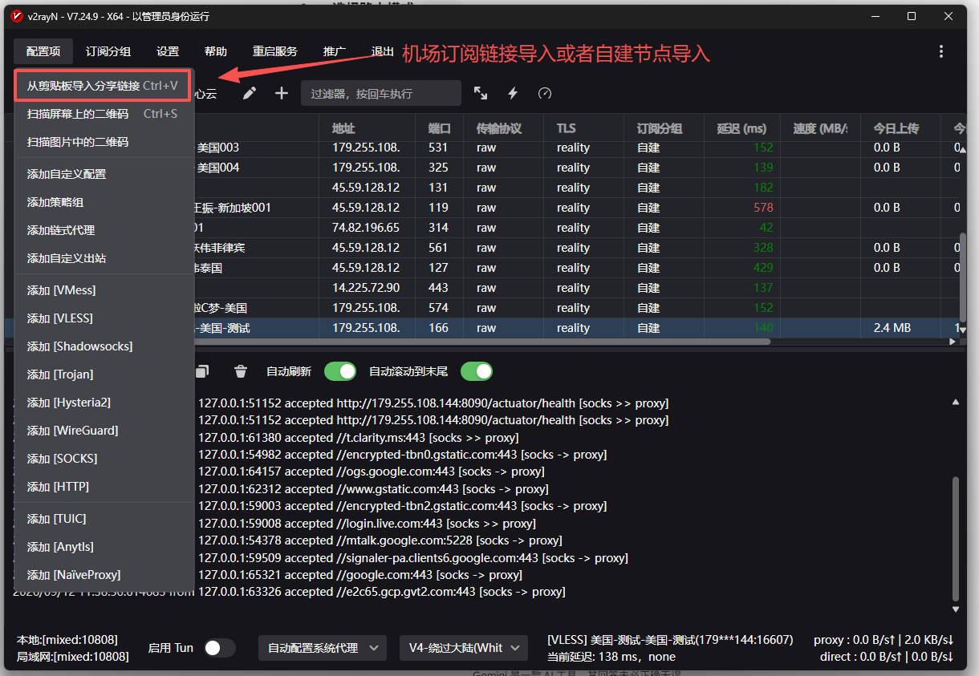Open the 订阅分组 menu
This screenshot has width=979, height=676.
tap(108, 51)
